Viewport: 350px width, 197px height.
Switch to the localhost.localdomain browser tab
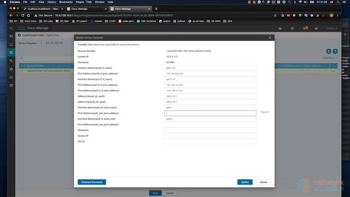coord(43,9)
